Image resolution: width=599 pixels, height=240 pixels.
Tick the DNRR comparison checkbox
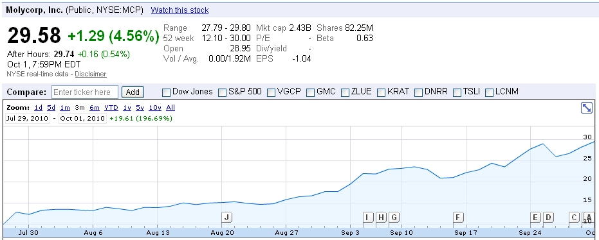click(419, 92)
